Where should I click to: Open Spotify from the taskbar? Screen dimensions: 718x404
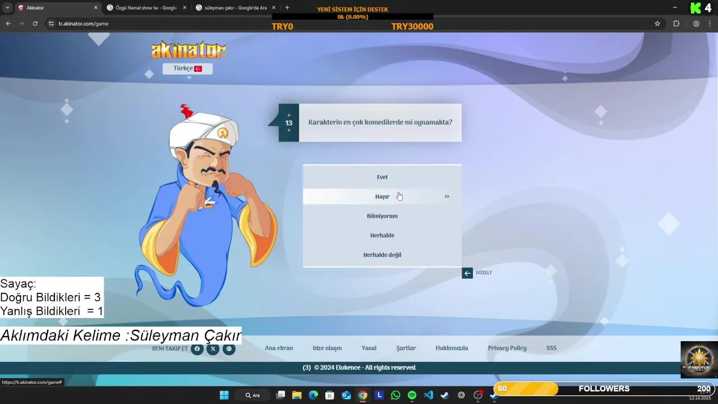coord(412,395)
